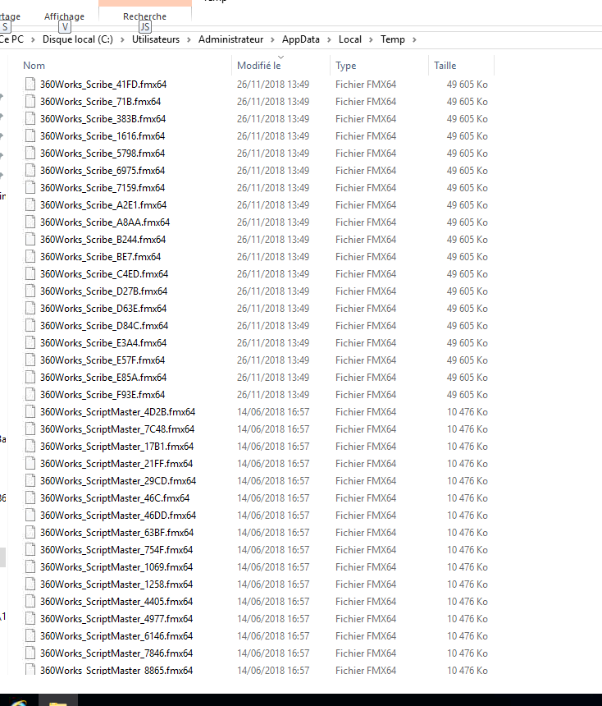Expand the chevron after Temp in breadcrumb

[414, 39]
